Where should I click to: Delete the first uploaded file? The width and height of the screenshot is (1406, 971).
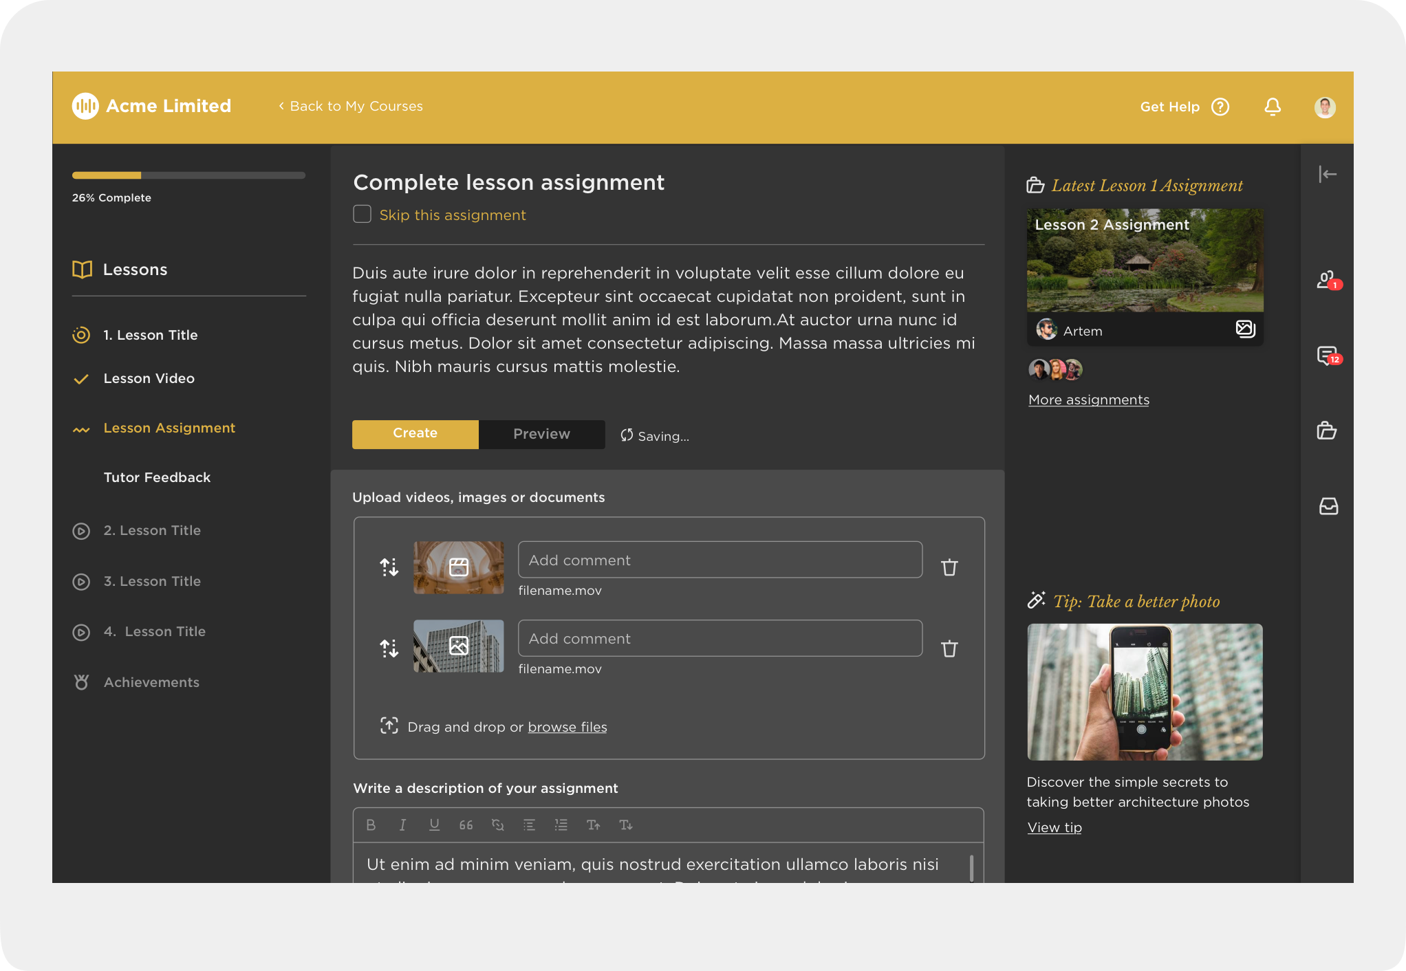pyautogui.click(x=949, y=567)
